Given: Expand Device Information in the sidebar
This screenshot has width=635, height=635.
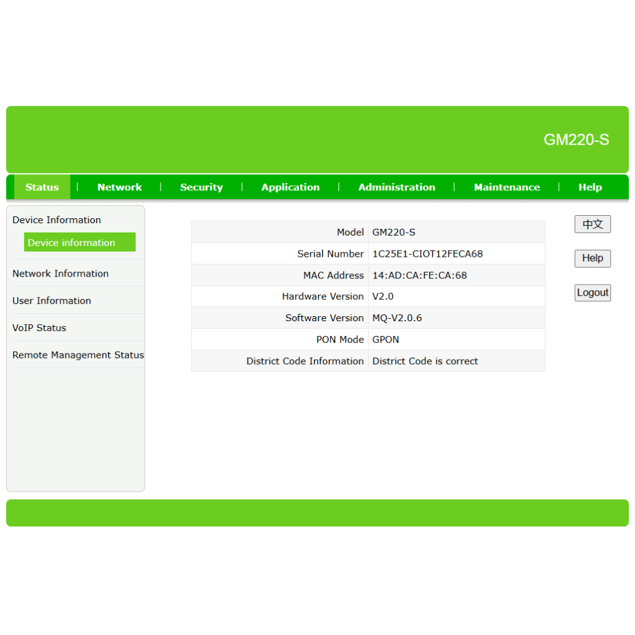Looking at the screenshot, I should [x=56, y=220].
